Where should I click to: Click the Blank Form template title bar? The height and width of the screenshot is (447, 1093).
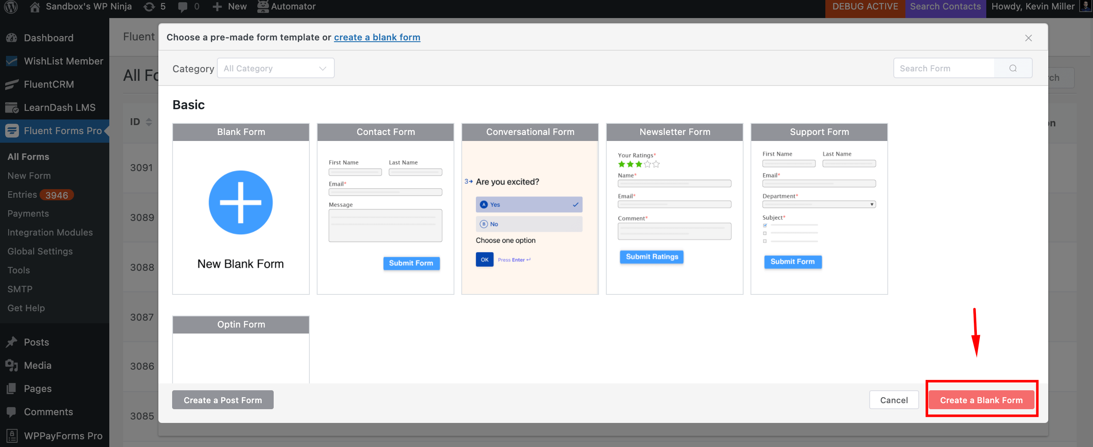(x=241, y=132)
